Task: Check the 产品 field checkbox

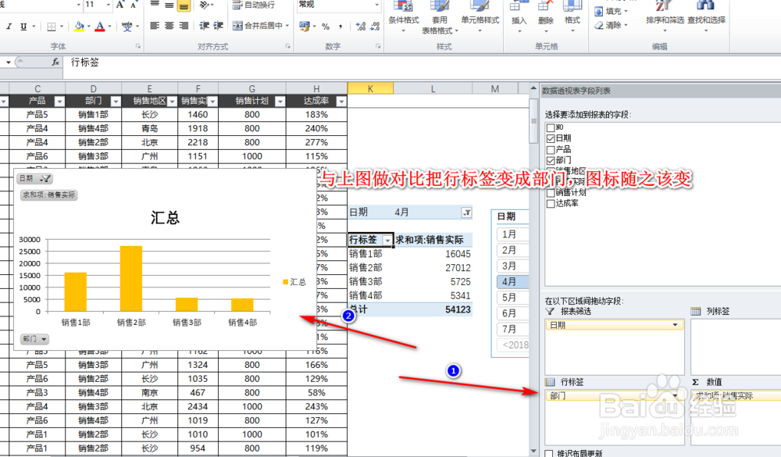Action: click(551, 150)
